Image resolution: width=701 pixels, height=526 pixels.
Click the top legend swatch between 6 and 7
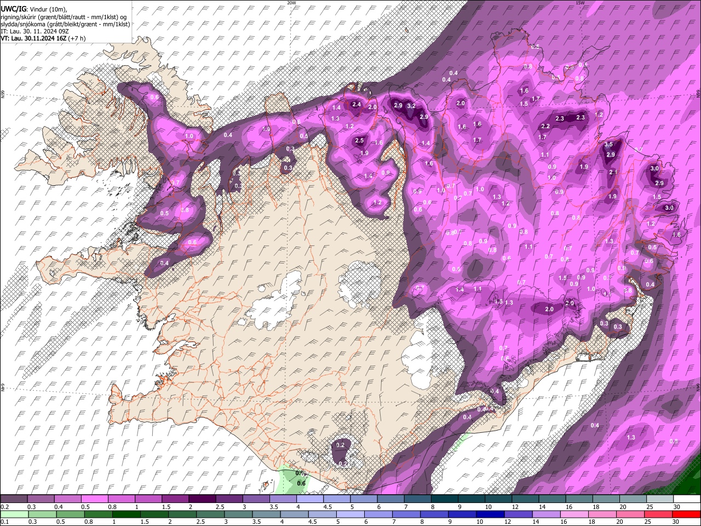(390, 499)
